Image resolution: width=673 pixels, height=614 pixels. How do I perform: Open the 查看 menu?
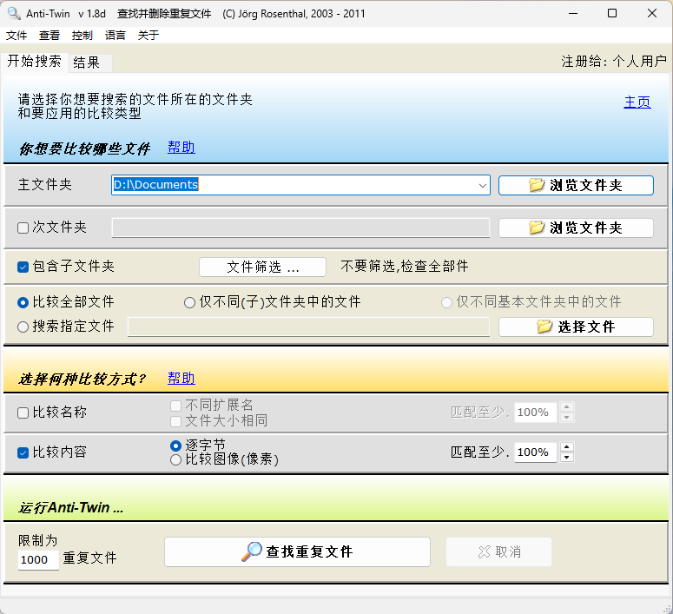point(49,36)
